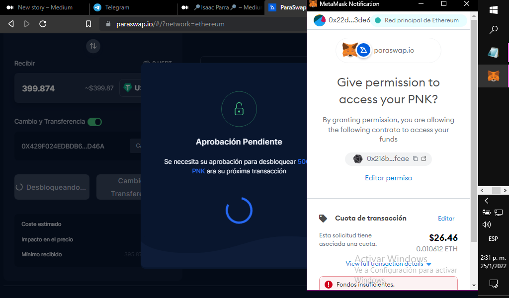Click the MetaMask scrollbar down arrow
Image resolution: width=509 pixels, height=298 pixels.
[x=474, y=286]
